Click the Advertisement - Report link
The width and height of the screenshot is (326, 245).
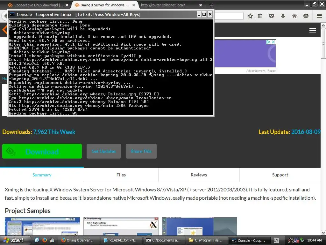tap(261, 71)
